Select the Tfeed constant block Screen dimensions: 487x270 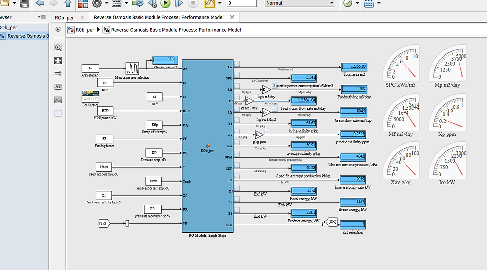104,167
